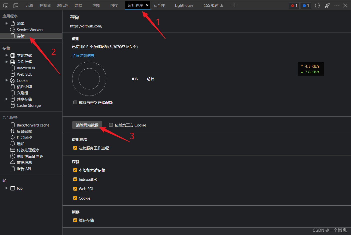Open the CSS 概述 tab

coord(213,5)
